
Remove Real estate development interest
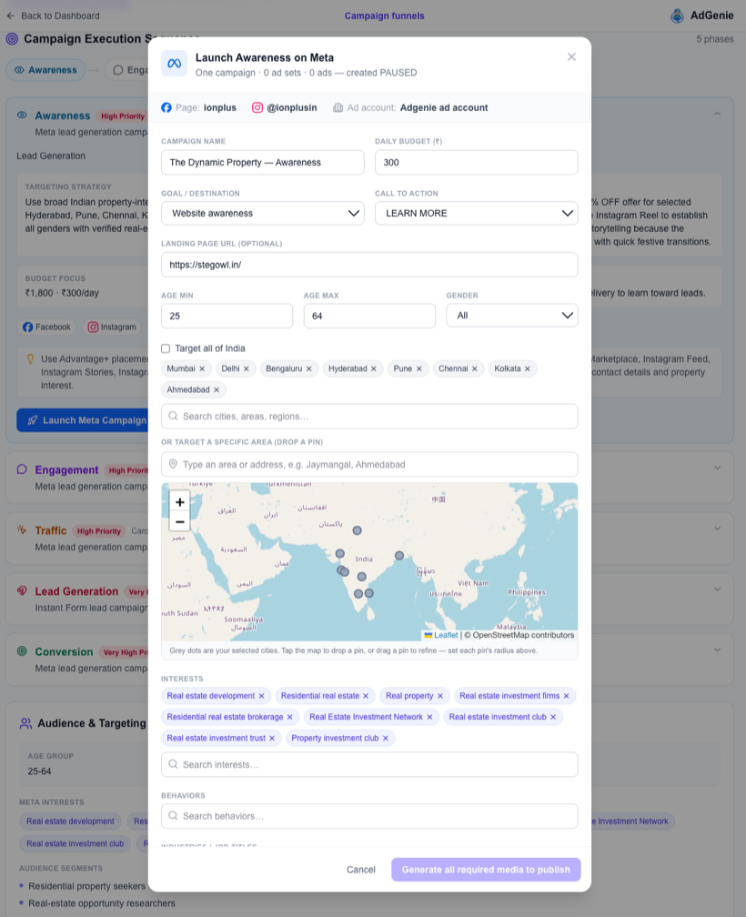[261, 696]
